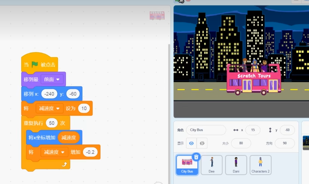The image size is (309, 184).
Task: Edit the sprite direction field 90
Action: (x=285, y=143)
